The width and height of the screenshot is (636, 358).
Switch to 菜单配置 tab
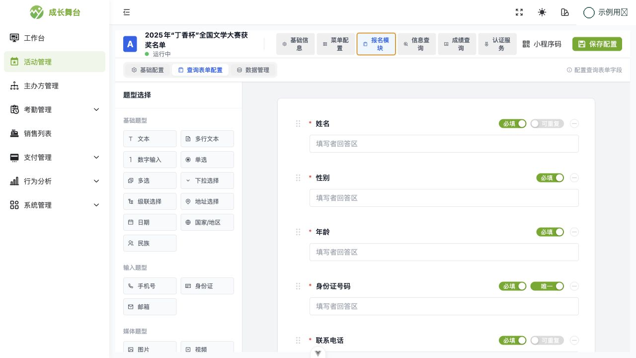pos(336,44)
